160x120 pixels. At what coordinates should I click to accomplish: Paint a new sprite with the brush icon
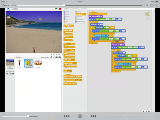(54, 57)
